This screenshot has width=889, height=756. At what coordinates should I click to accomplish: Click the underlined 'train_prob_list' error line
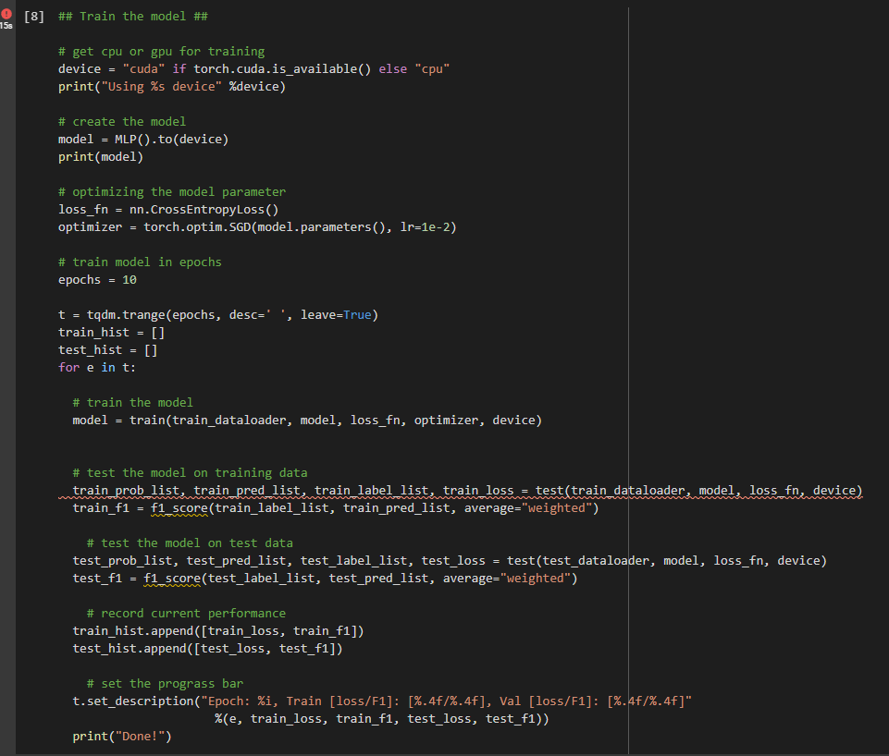click(x=467, y=491)
